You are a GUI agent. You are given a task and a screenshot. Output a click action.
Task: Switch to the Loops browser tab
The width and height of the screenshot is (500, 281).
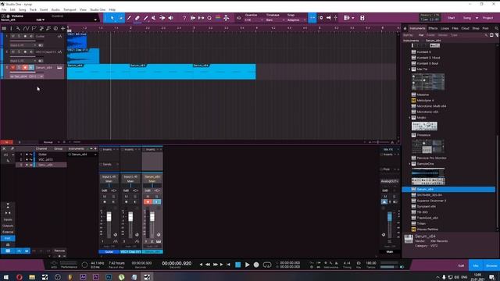pos(445,28)
